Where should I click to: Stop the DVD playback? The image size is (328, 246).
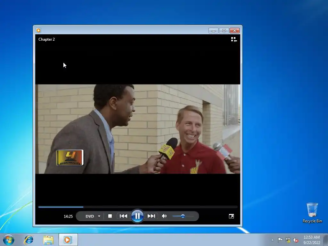coord(110,216)
